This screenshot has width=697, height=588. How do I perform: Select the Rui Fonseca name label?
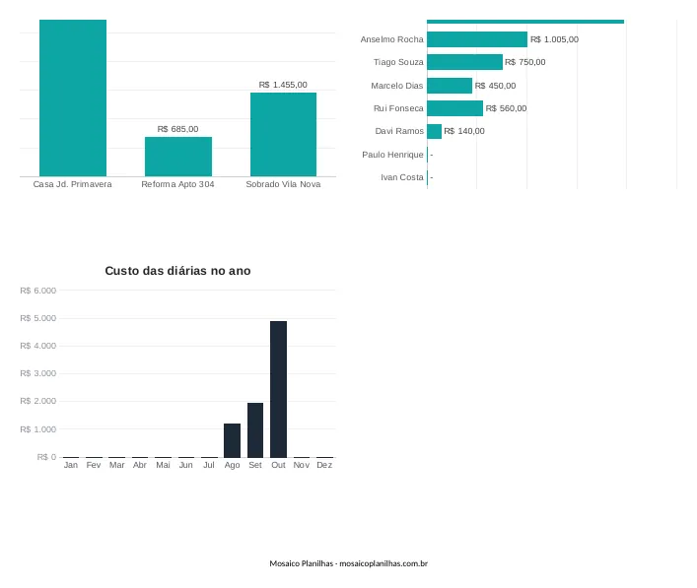point(398,108)
